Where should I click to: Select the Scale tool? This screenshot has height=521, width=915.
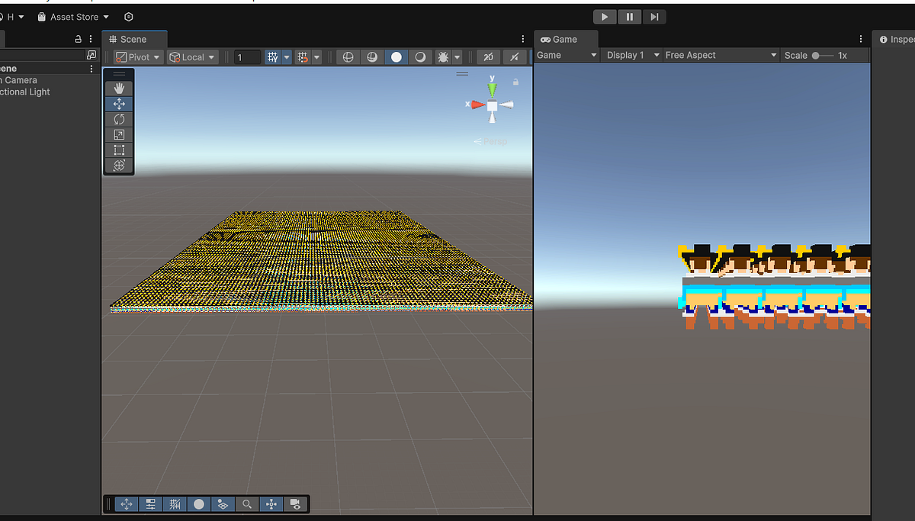point(119,134)
